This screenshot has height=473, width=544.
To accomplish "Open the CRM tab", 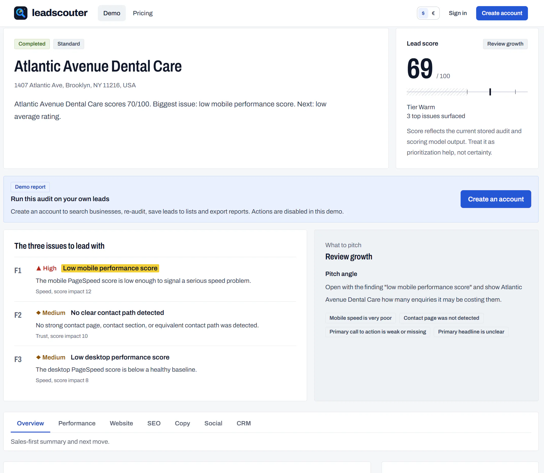I will (244, 423).
